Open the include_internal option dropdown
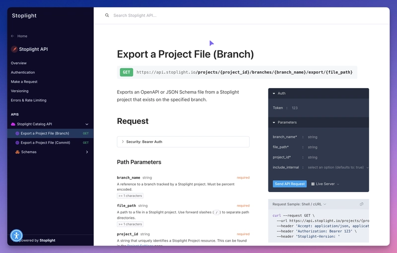 (338, 167)
